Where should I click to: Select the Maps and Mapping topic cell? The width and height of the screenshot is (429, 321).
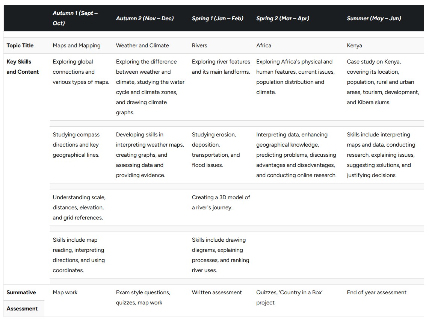[x=77, y=45]
